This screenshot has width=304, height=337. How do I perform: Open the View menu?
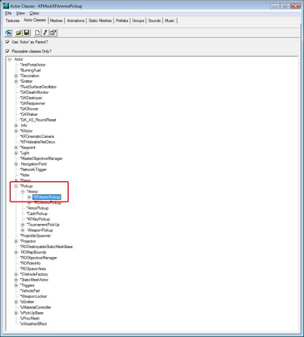[x=20, y=13]
